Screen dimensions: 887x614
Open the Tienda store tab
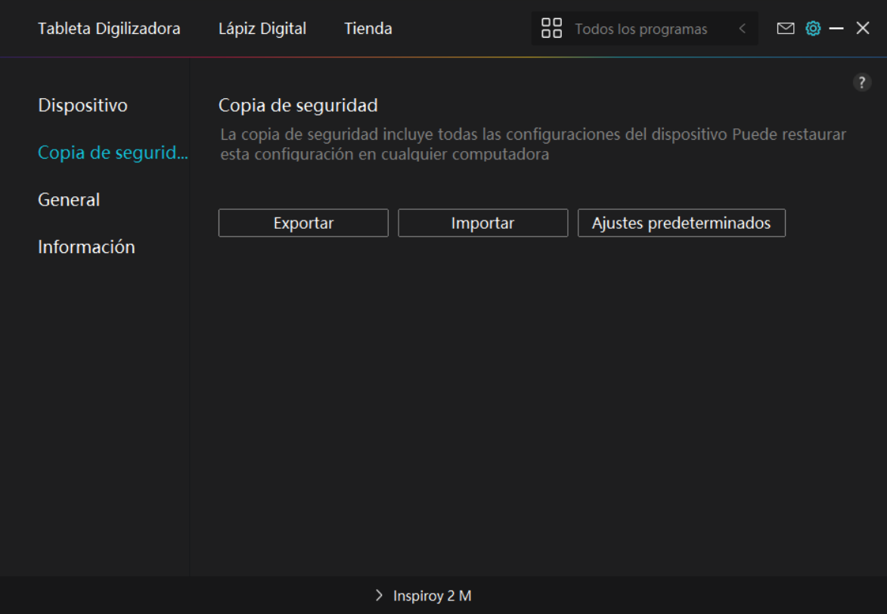click(x=368, y=29)
